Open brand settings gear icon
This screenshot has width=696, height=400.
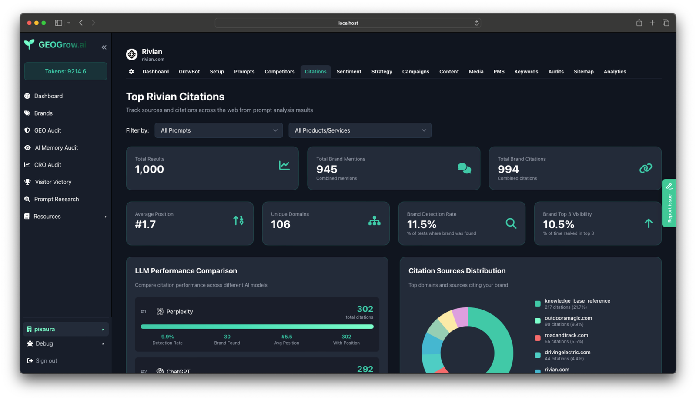131,71
